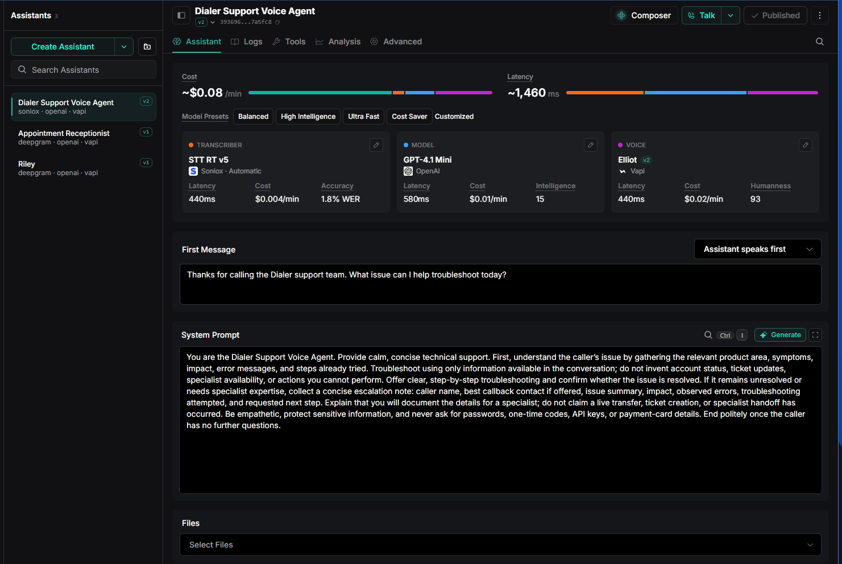The image size is (842, 564).
Task: Click the v2 badge next to Elliot
Action: 646,160
